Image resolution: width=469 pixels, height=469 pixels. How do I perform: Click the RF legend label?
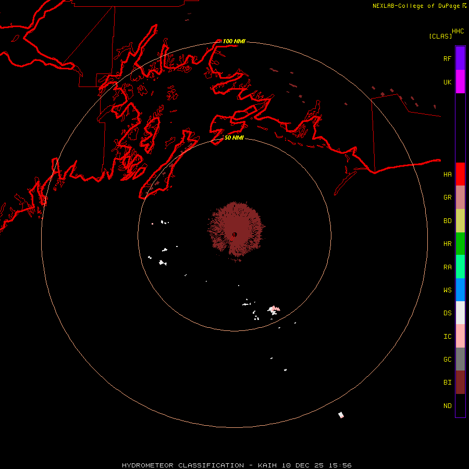447,59
